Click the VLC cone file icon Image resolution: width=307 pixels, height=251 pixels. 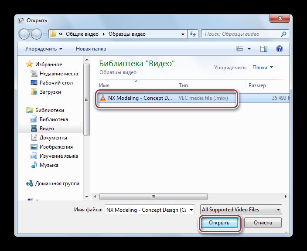coord(103,98)
